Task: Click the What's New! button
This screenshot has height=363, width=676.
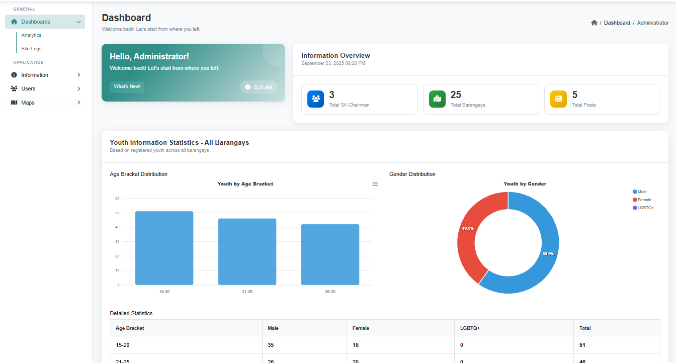Action: 127,86
